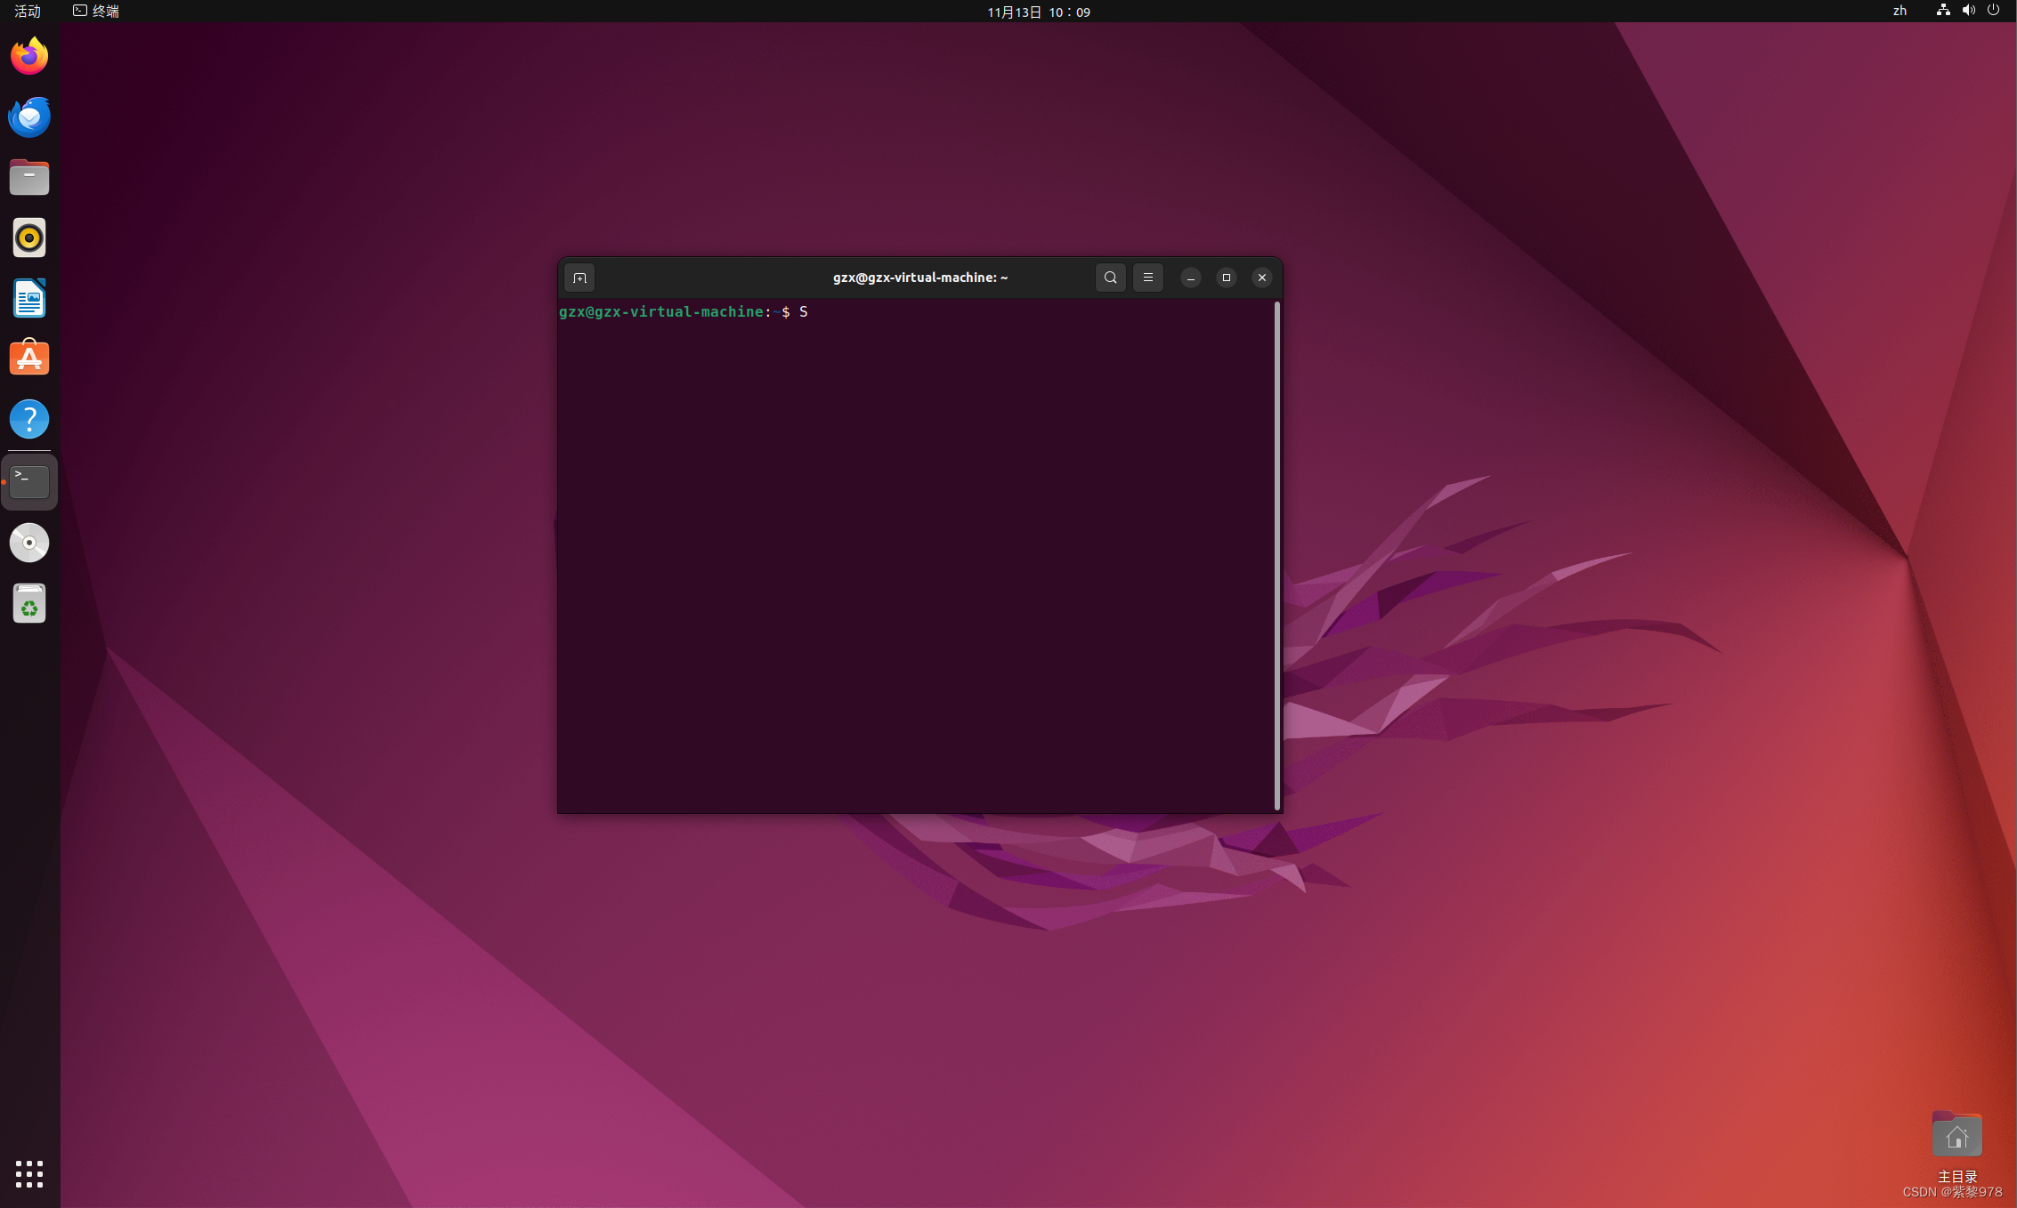The height and width of the screenshot is (1208, 2017).
Task: Open the date and time calendar
Action: pos(1038,12)
